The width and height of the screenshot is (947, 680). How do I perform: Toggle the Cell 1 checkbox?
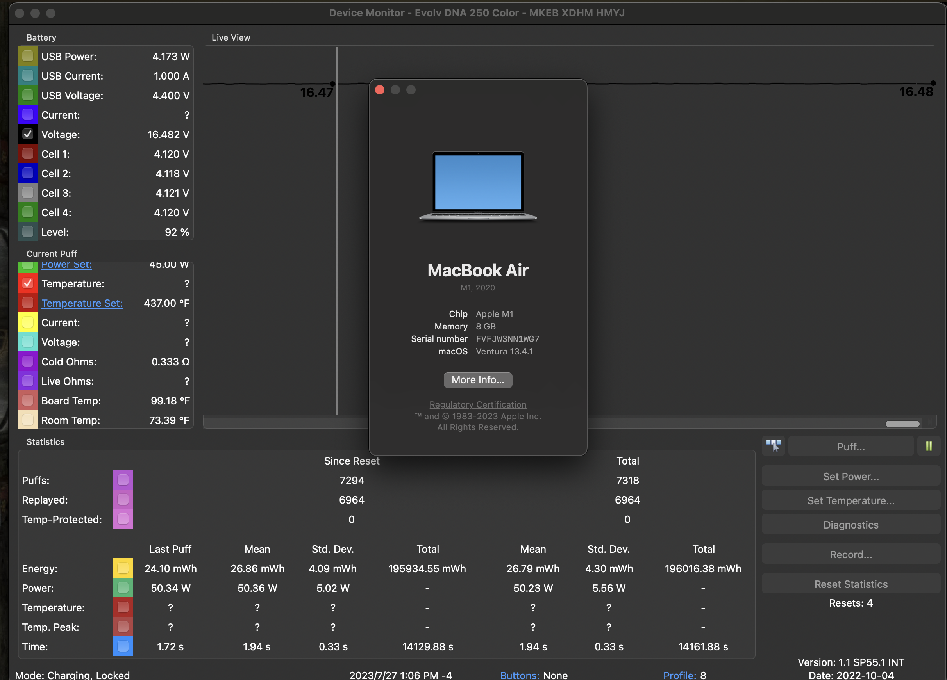[28, 154]
